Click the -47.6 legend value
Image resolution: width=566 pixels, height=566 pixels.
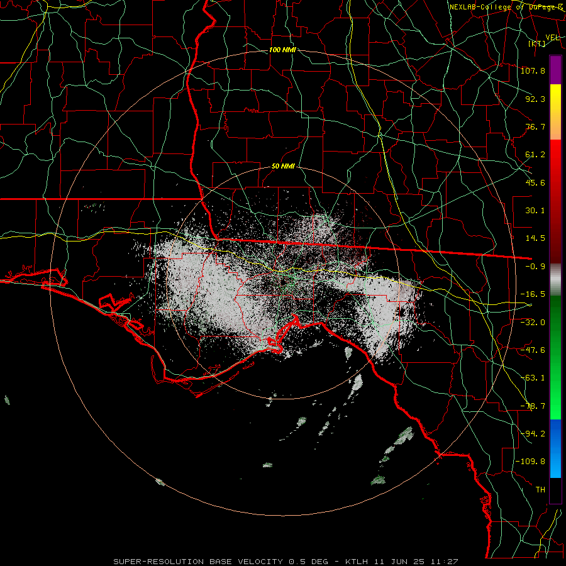pyautogui.click(x=533, y=350)
